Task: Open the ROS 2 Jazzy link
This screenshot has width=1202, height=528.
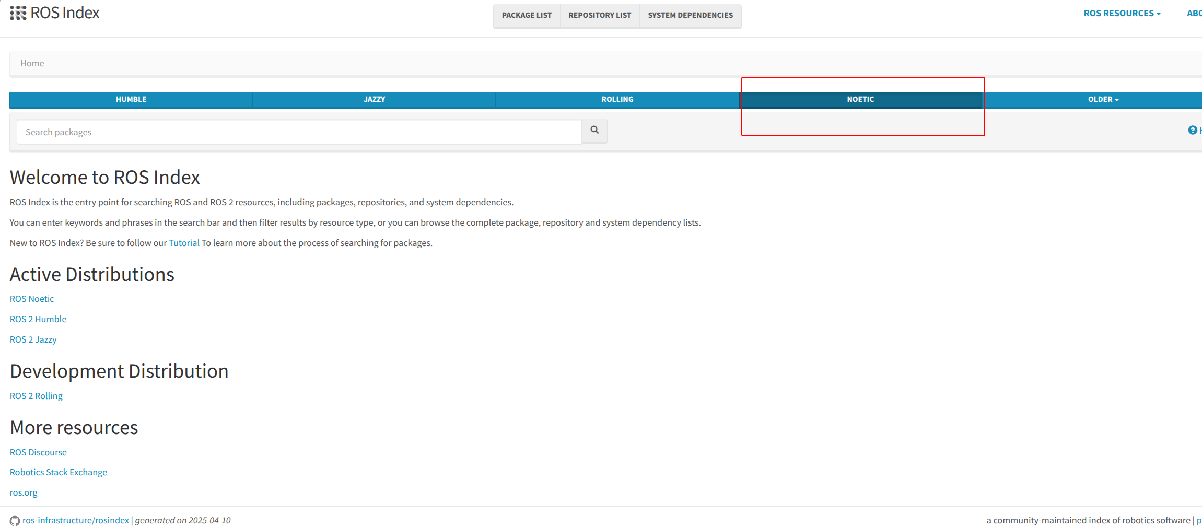Action: (x=33, y=339)
